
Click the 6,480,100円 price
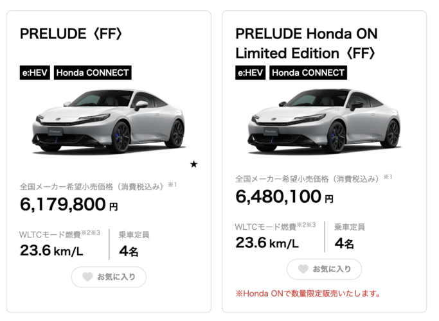pos(285,196)
